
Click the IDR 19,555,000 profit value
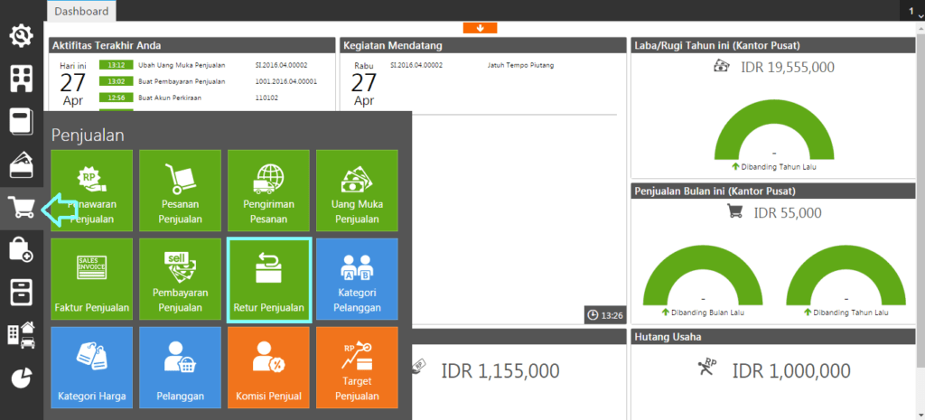(788, 67)
